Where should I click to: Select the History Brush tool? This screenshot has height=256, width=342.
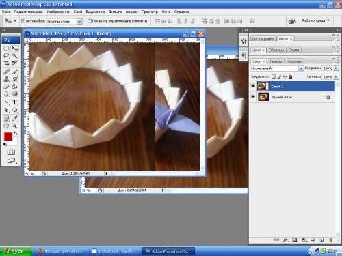click(15, 79)
